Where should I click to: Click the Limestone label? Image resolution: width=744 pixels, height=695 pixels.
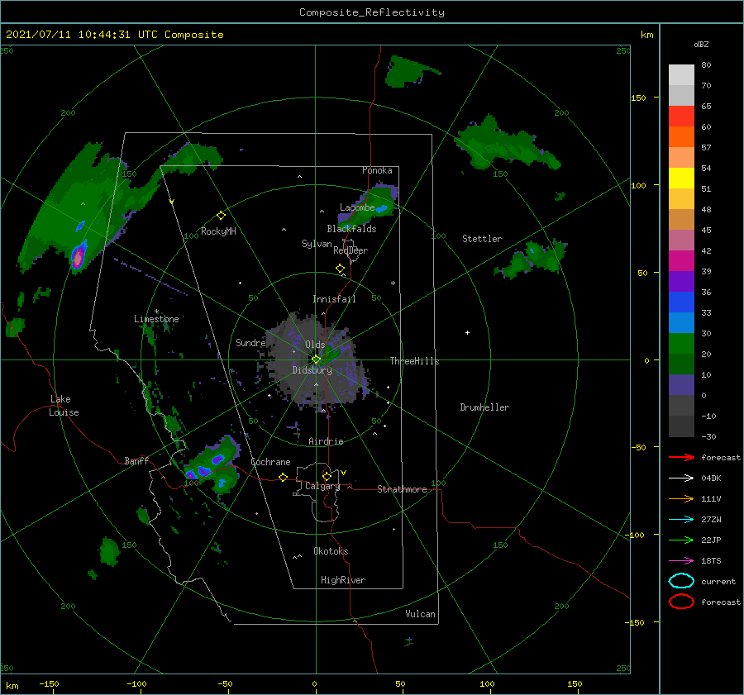tap(156, 319)
